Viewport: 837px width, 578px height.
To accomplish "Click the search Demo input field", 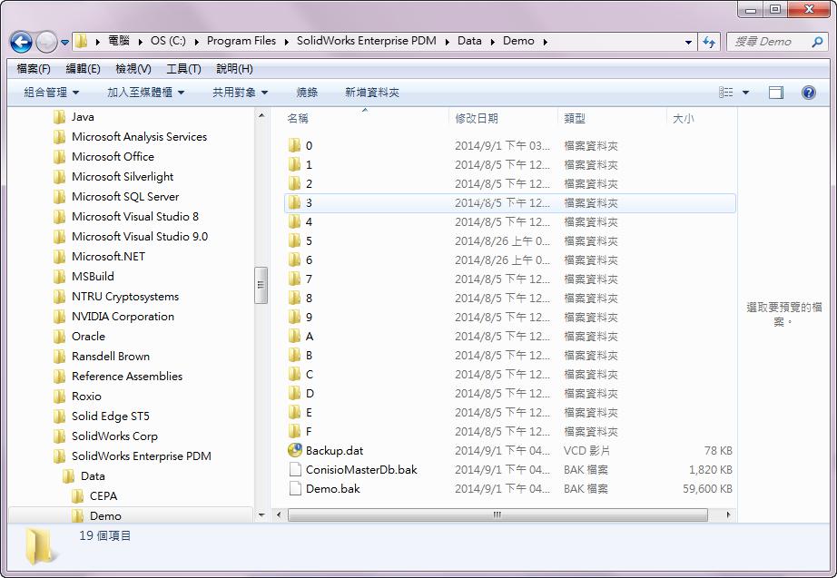I will click(767, 42).
